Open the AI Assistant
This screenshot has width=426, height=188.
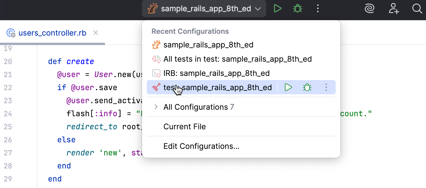tap(369, 9)
